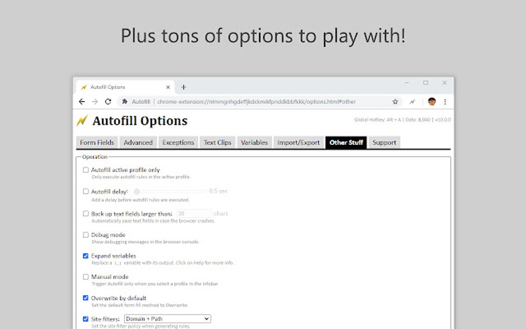Image resolution: width=526 pixels, height=329 pixels.
Task: Open the Variables tab
Action: pos(254,142)
